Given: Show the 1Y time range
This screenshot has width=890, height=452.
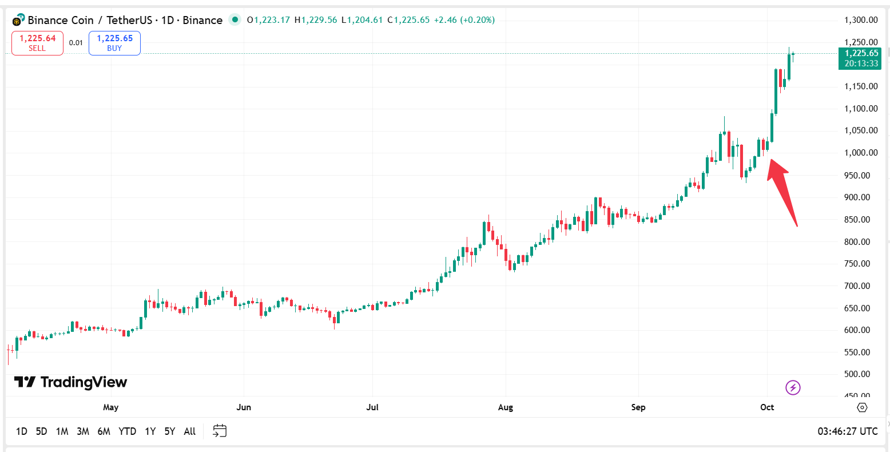Looking at the screenshot, I should pos(150,431).
